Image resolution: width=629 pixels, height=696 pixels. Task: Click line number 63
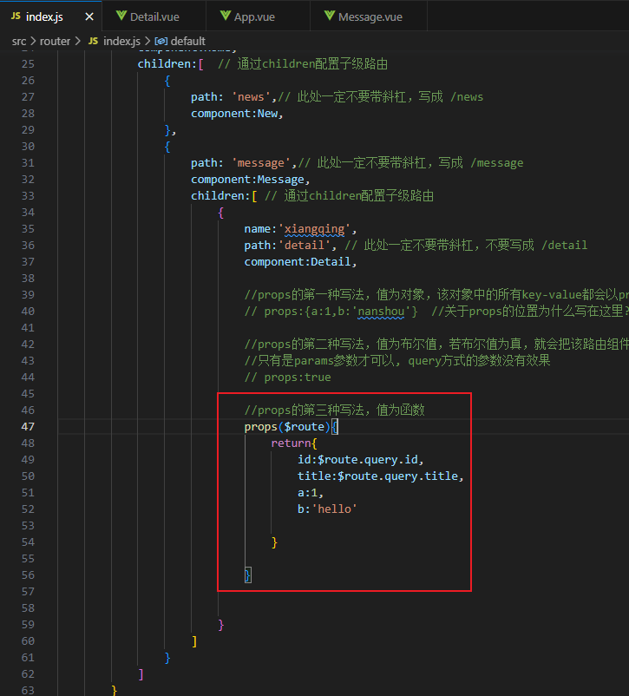point(28,690)
